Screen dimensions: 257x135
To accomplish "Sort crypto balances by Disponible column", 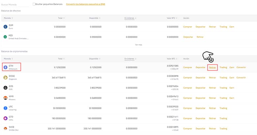I will click(x=95, y=59).
